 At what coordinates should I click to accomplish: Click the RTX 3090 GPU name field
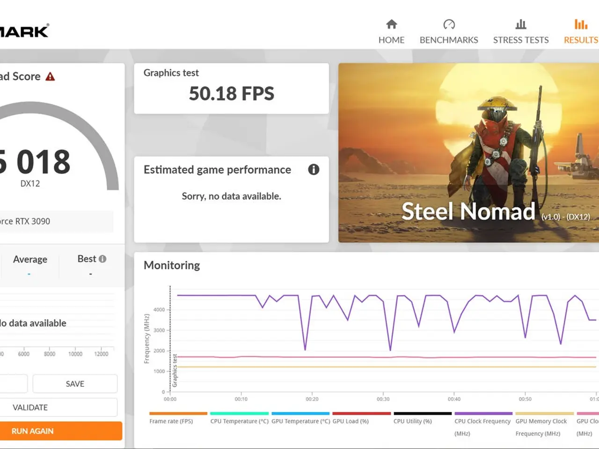pos(57,221)
